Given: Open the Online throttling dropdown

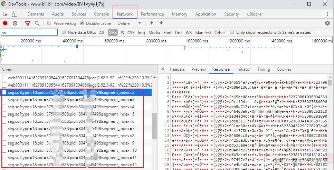Looking at the screenshot, I should (129, 23).
